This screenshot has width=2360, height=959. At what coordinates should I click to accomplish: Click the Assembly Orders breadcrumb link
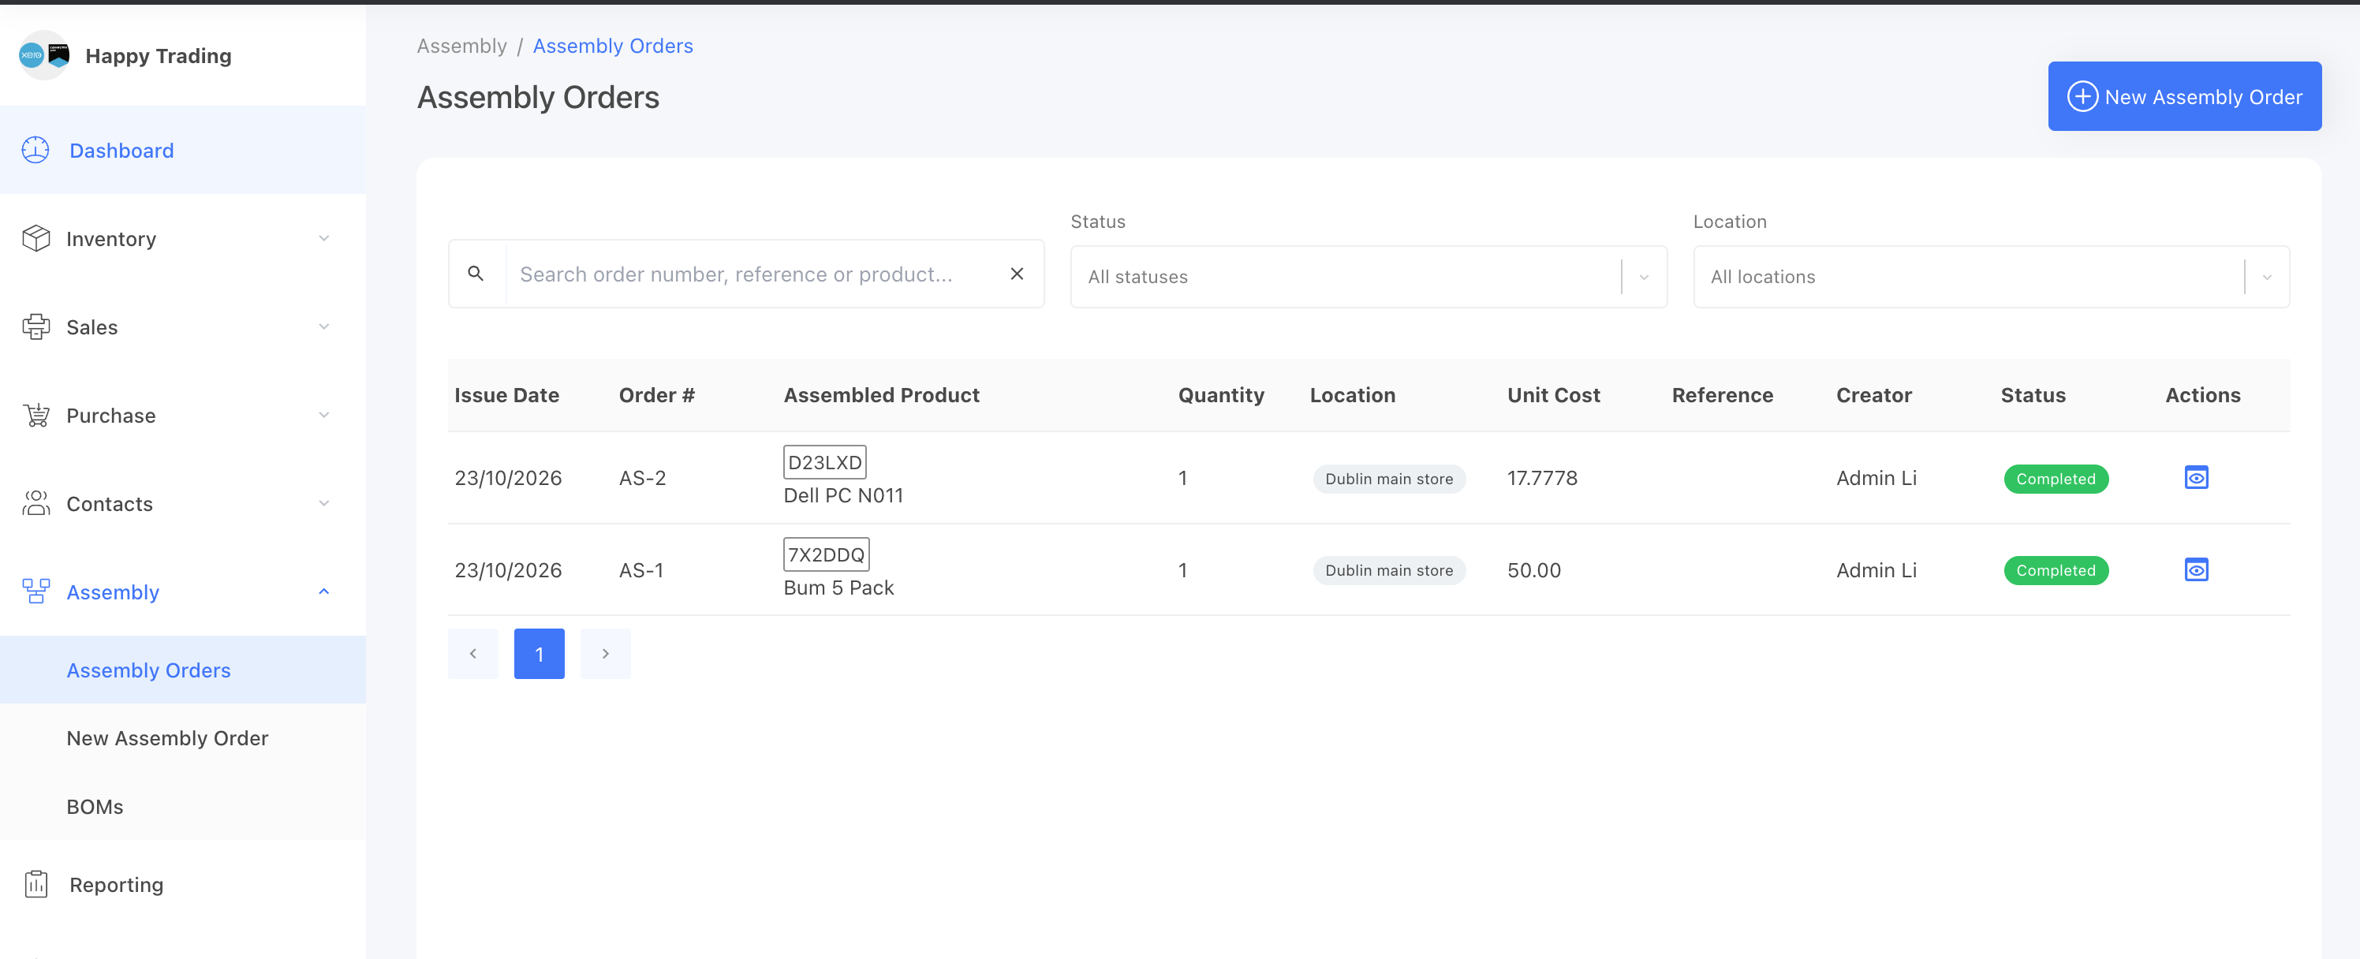(x=613, y=46)
